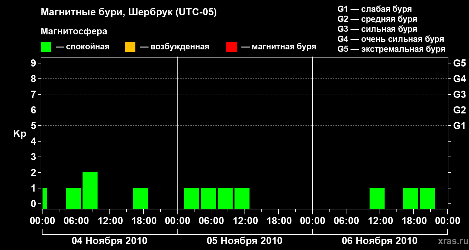This screenshot has height=250, width=469.
Task: Click the '12:00' tick label under 04 November
Action: coord(110,221)
